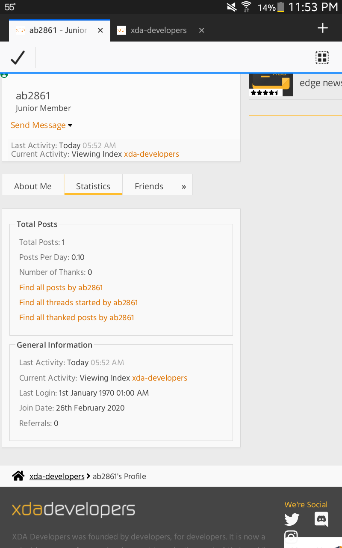
Task: Go to home via house icon
Action: (18, 476)
